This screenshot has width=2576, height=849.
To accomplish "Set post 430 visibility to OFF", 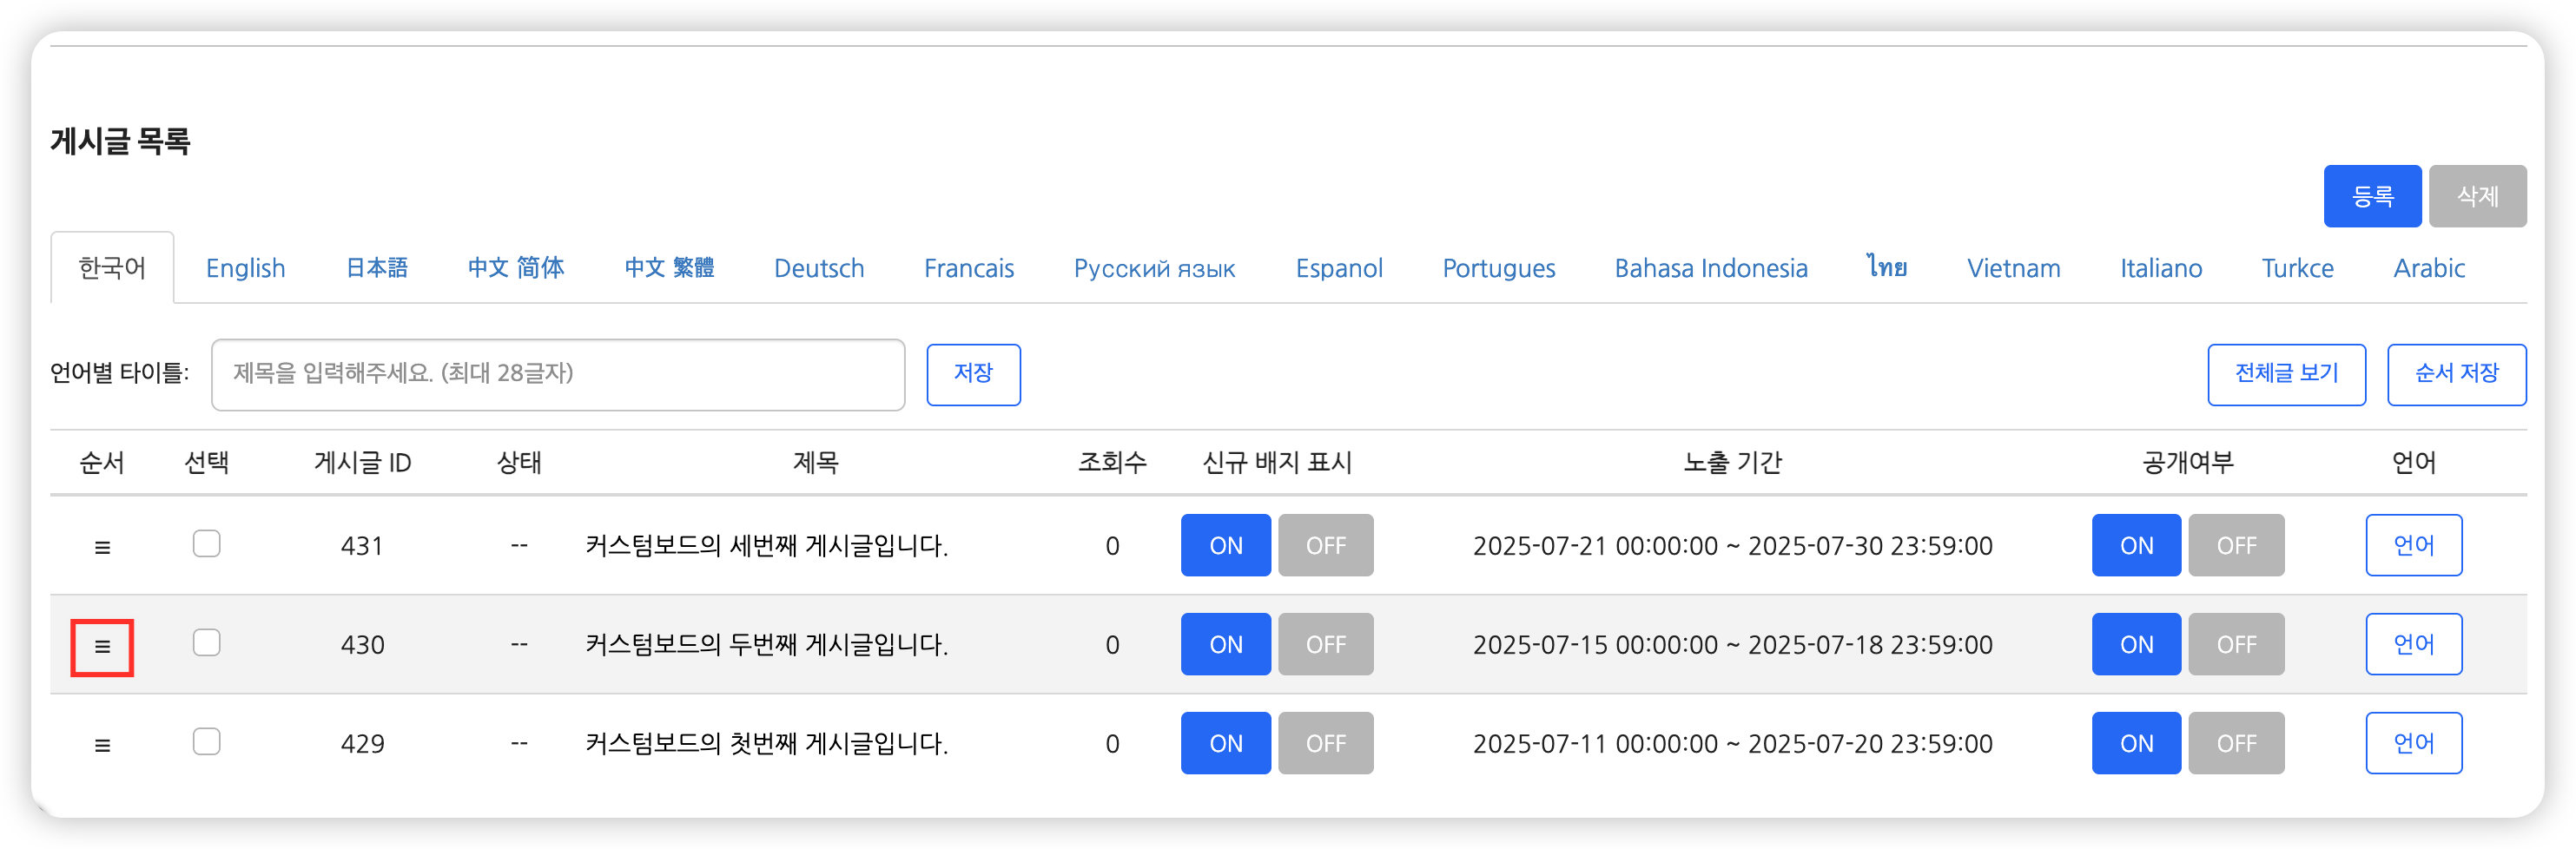I will pyautogui.click(x=2235, y=645).
